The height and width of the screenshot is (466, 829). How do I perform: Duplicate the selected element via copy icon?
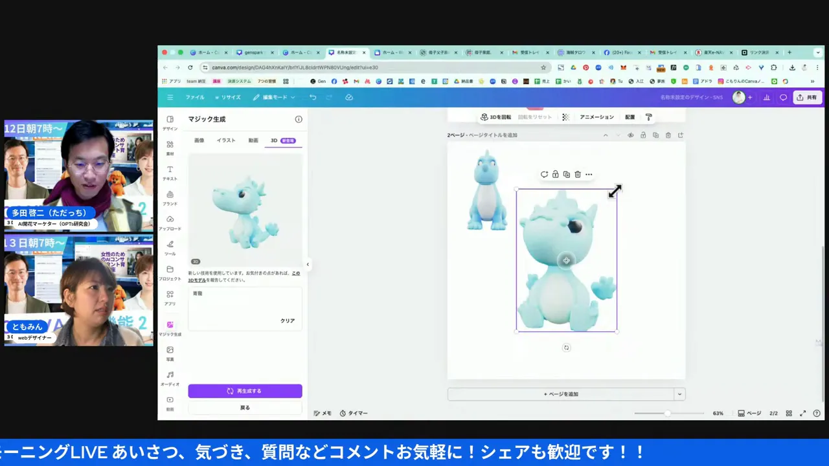[566, 174]
